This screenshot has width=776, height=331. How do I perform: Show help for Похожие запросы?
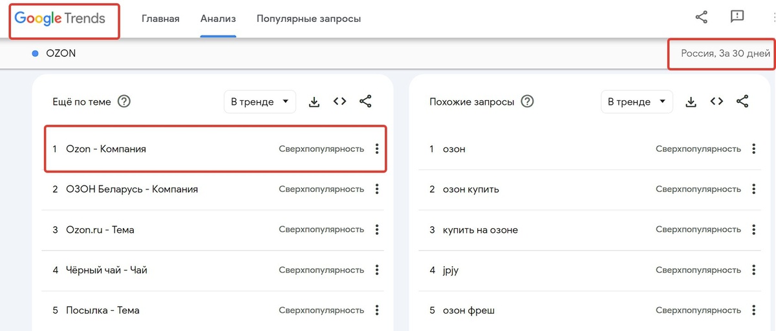click(x=528, y=101)
